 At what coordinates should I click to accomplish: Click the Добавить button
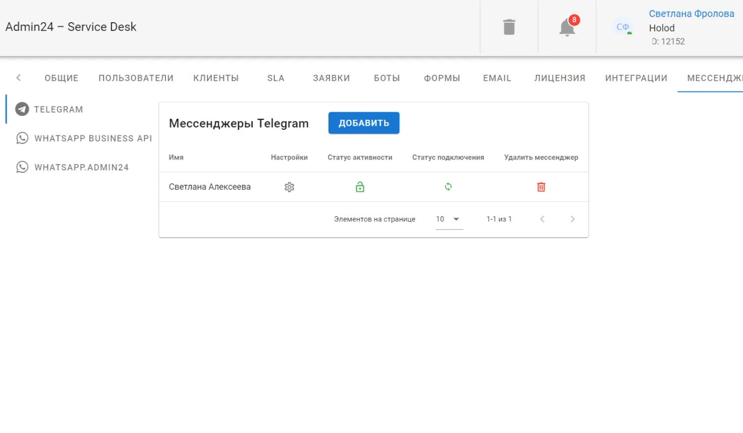click(364, 123)
